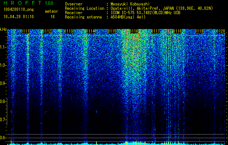Click the Receiving Location label
The height and width of the screenshot is (145, 228).
pyautogui.click(x=84, y=8)
